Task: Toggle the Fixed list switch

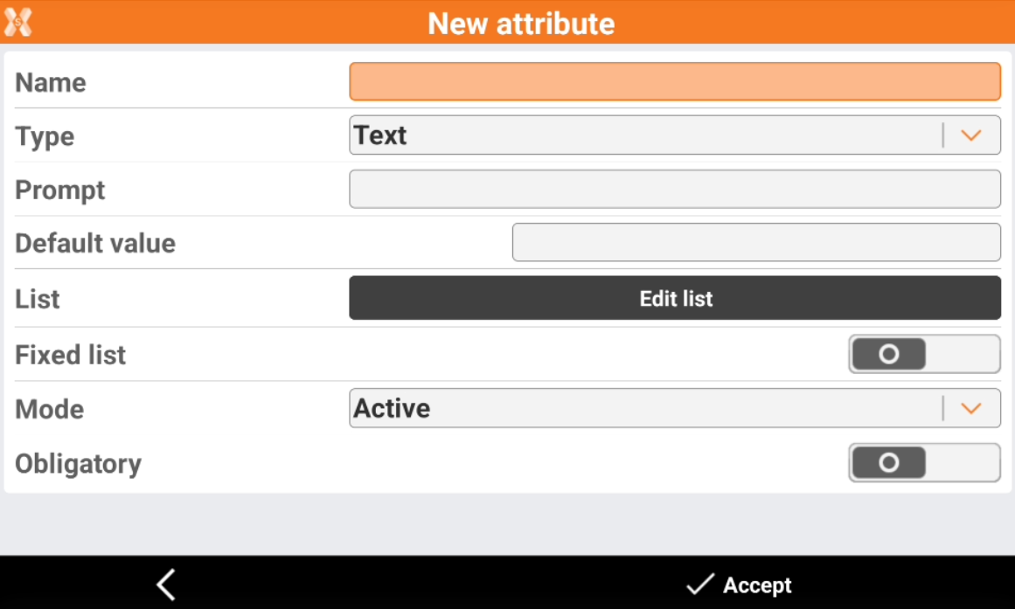Action: click(x=923, y=354)
